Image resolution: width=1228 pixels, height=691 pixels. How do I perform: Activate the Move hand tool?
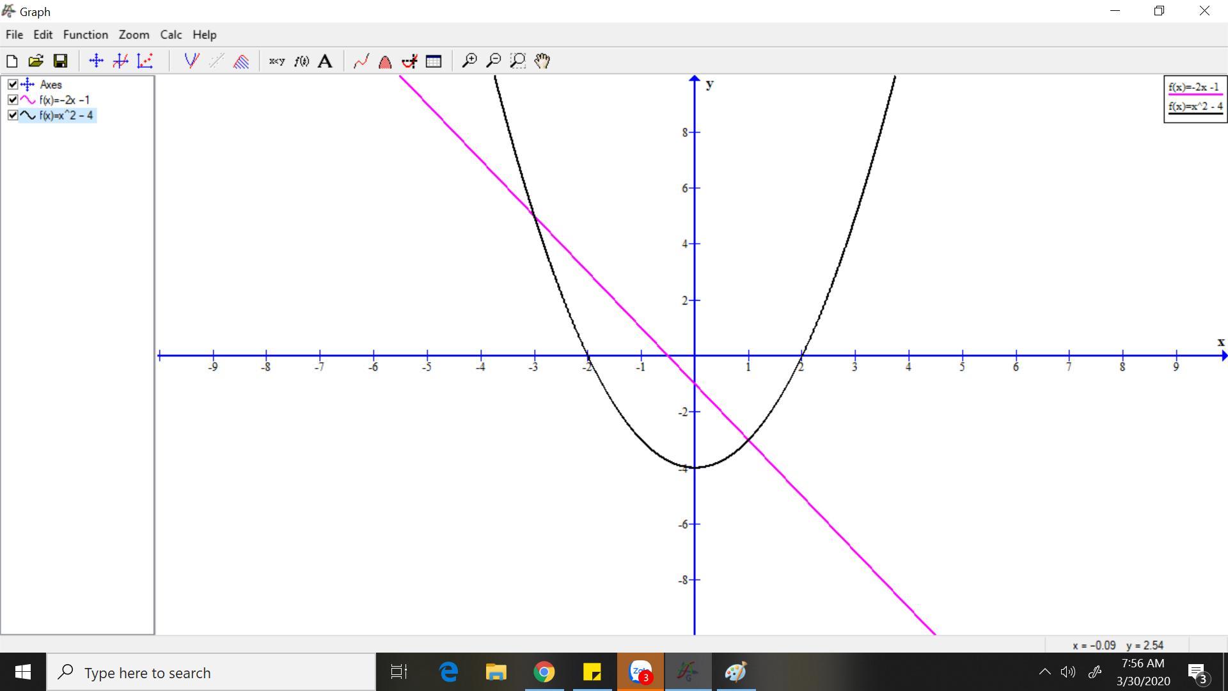[x=542, y=61]
